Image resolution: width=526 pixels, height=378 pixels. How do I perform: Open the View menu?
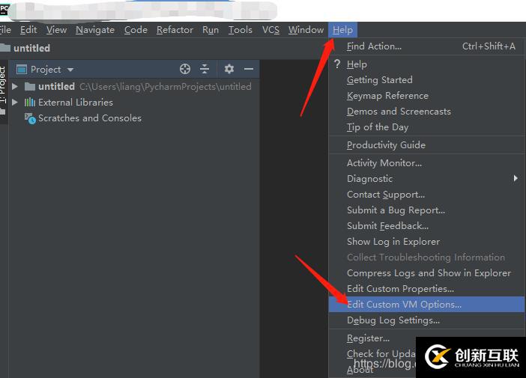[56, 30]
